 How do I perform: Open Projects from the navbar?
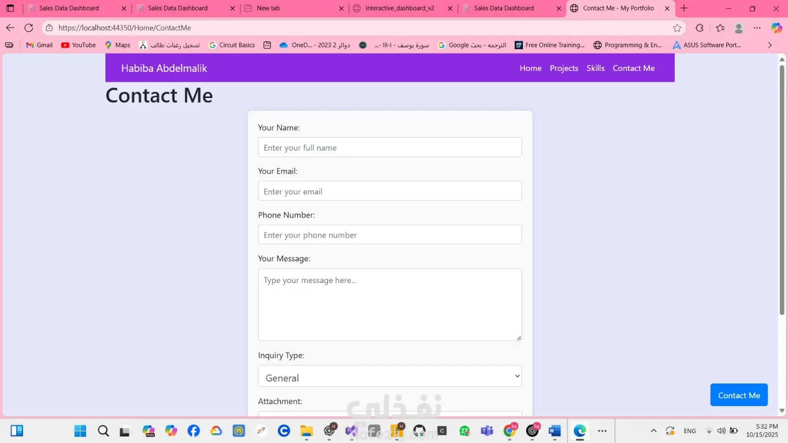(564, 68)
